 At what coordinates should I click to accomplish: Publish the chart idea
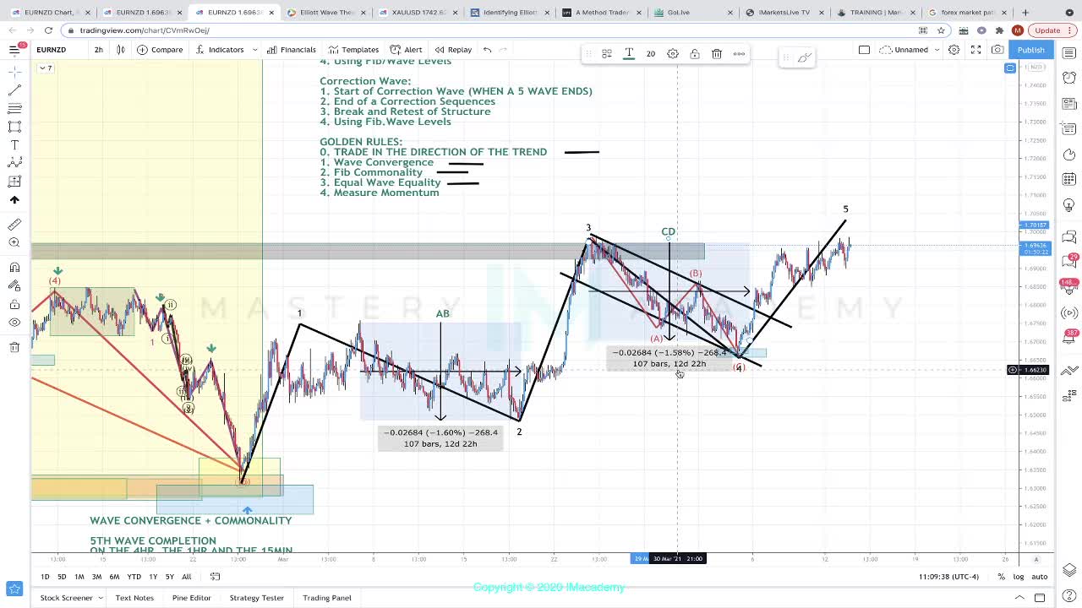pos(1030,50)
